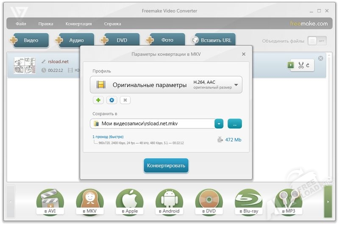Click the 'Вставить URL' button
Viewport: 339px width, 225px height.
tap(215, 41)
